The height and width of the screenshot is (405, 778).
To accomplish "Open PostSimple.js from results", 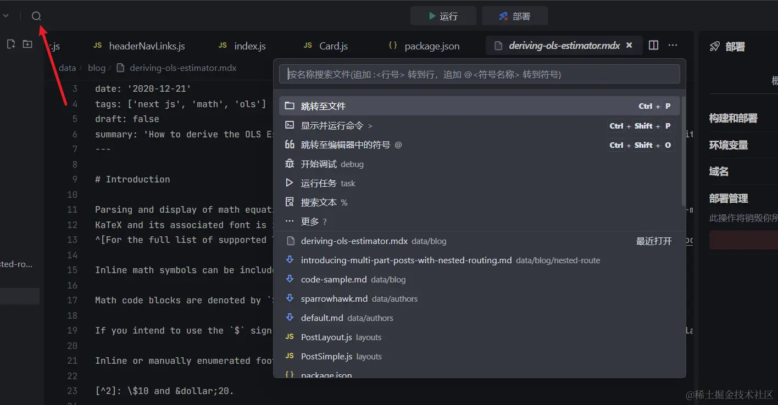I will click(x=480, y=356).
